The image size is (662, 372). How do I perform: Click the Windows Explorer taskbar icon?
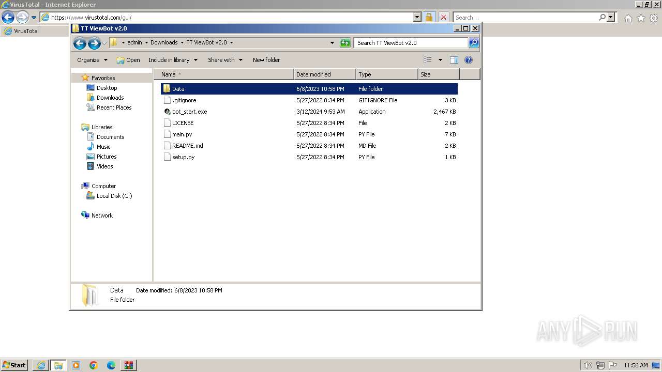pos(58,365)
